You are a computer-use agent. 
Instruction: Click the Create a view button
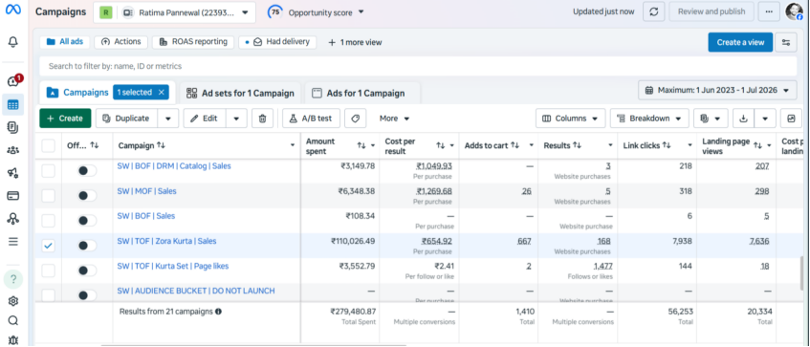coord(740,42)
